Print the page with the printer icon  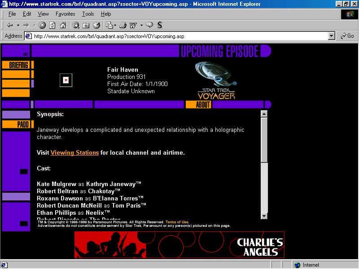(x=123, y=25)
